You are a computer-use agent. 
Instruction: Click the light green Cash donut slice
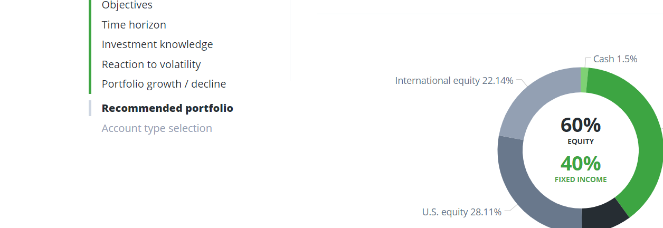(x=584, y=80)
